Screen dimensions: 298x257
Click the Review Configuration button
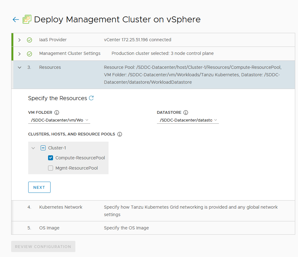tap(43, 246)
